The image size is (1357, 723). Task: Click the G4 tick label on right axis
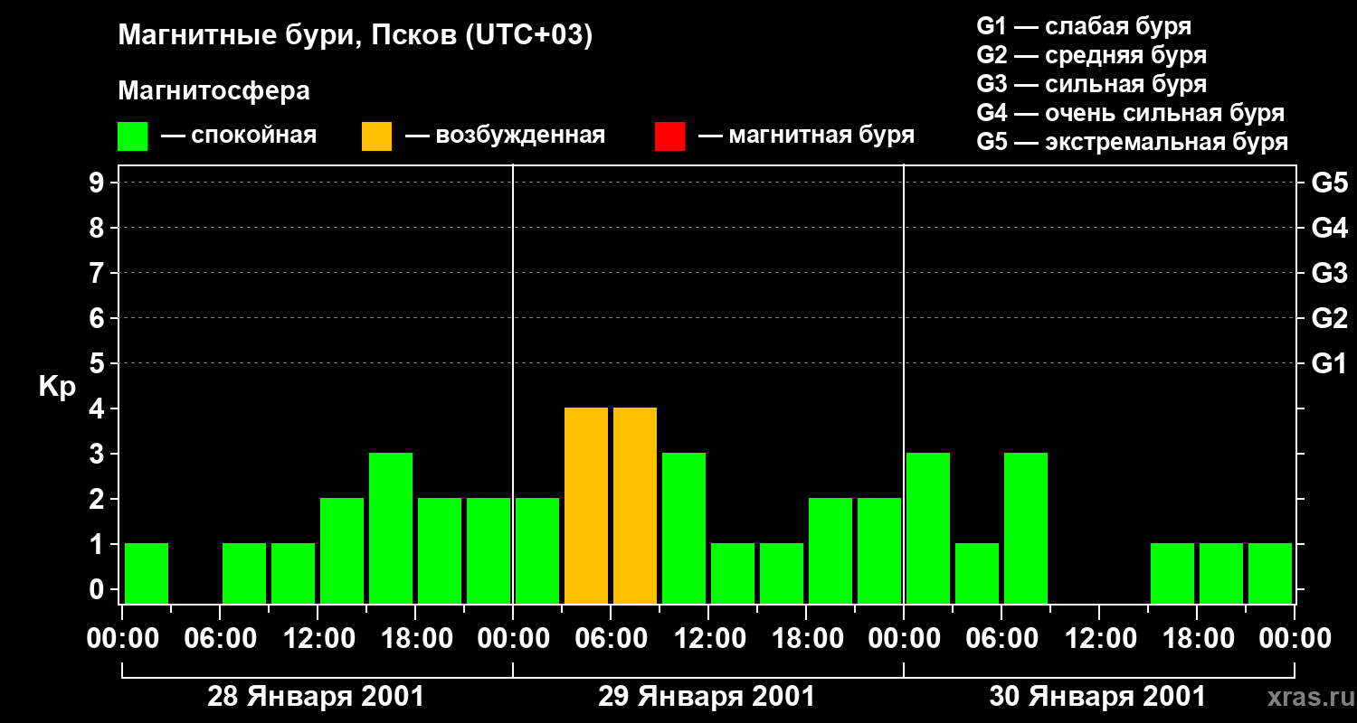click(x=1329, y=228)
